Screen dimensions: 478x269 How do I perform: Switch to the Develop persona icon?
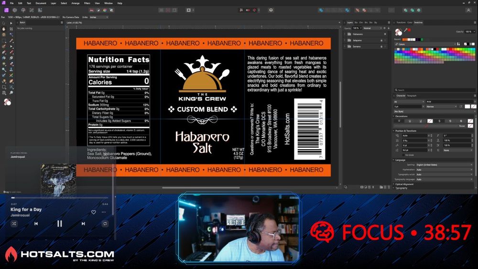(x=23, y=10)
